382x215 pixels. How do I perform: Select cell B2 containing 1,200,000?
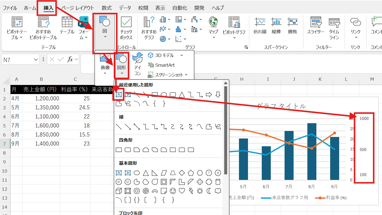tap(41, 98)
